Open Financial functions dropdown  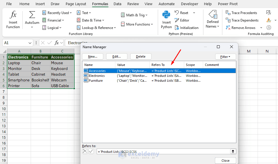tap(53, 20)
